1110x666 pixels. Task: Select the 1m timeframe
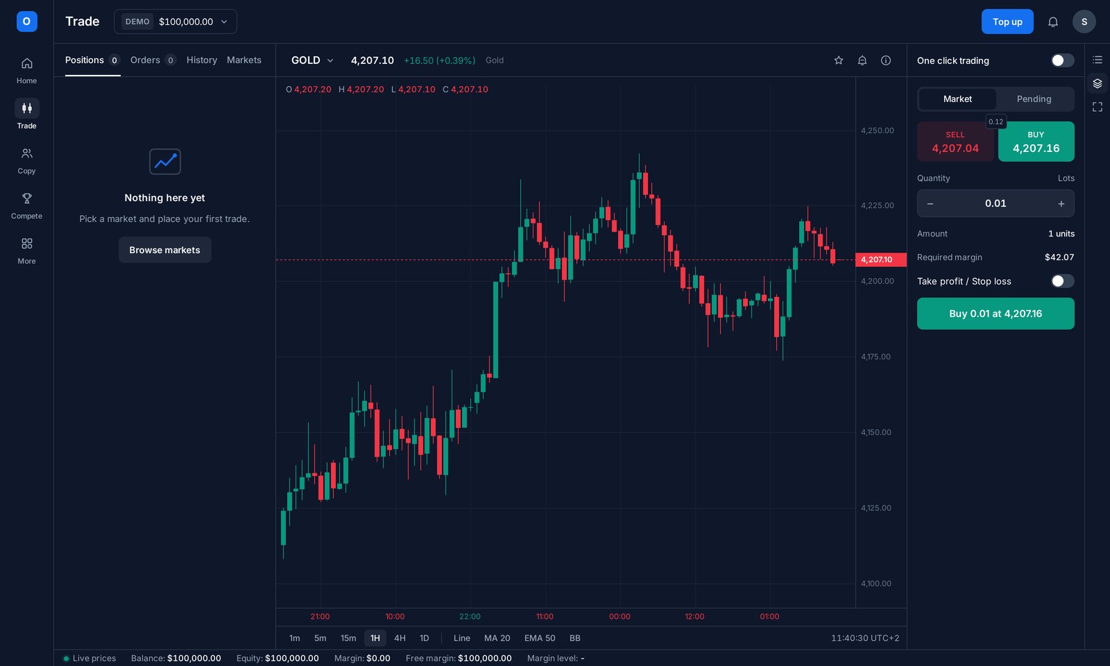[295, 638]
